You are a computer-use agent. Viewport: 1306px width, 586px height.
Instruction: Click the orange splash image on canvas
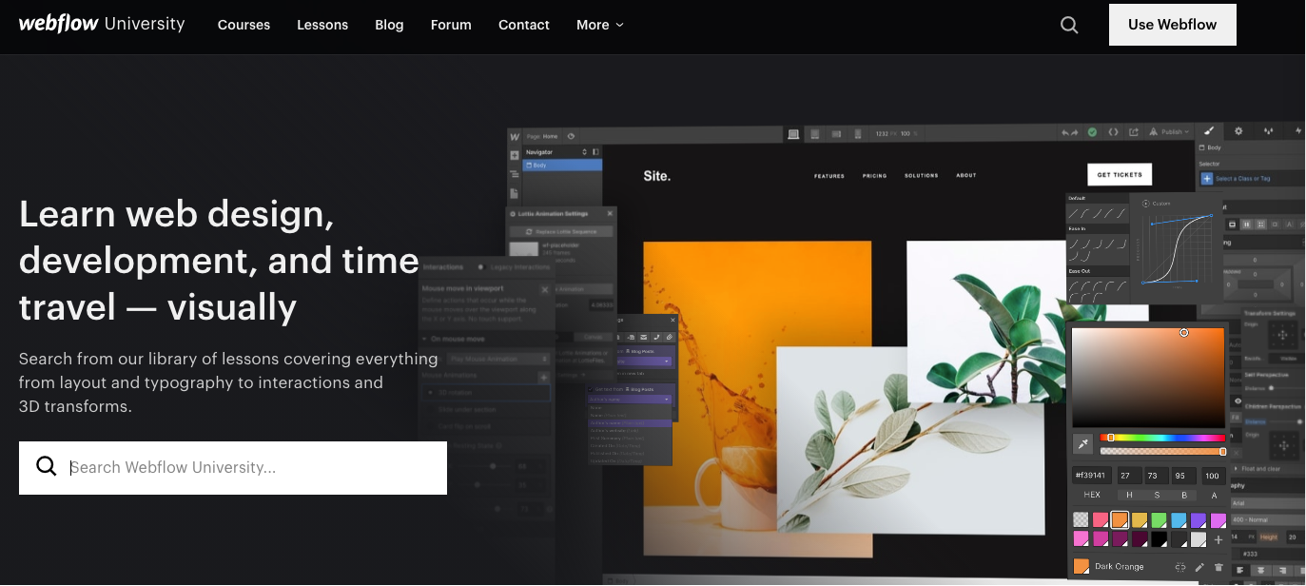point(757,398)
